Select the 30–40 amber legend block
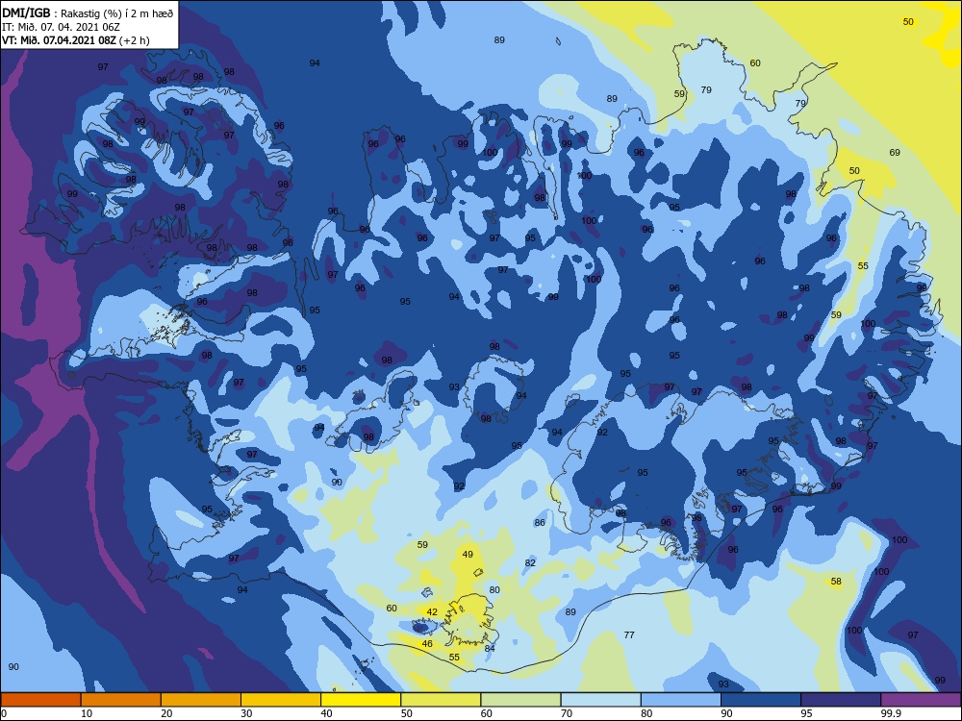The width and height of the screenshot is (962, 721). (281, 700)
